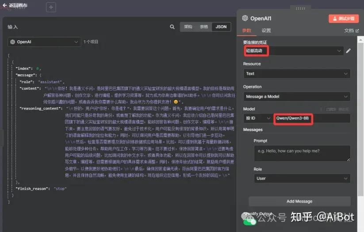Click the "role" key in JSON
364x232 pixels.
pyautogui.click(x=27, y=82)
